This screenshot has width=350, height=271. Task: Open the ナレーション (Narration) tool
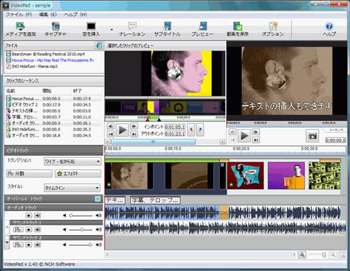132,29
